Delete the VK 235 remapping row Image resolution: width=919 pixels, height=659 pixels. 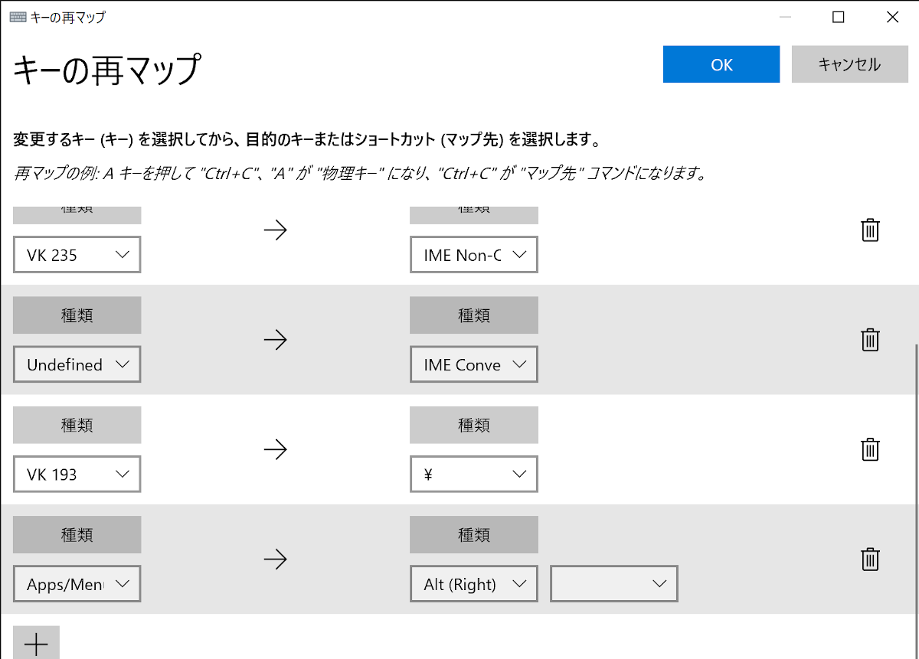pos(870,230)
